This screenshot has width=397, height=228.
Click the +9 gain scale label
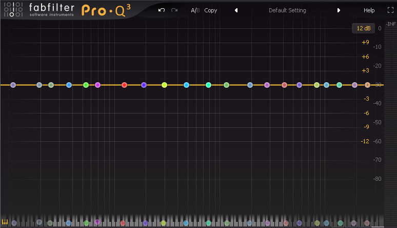pyautogui.click(x=365, y=42)
